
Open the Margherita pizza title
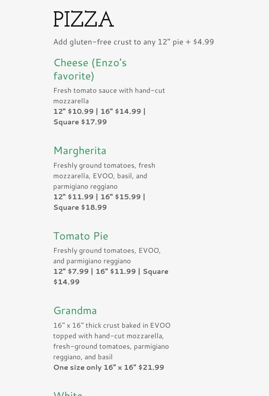pyautogui.click(x=80, y=151)
